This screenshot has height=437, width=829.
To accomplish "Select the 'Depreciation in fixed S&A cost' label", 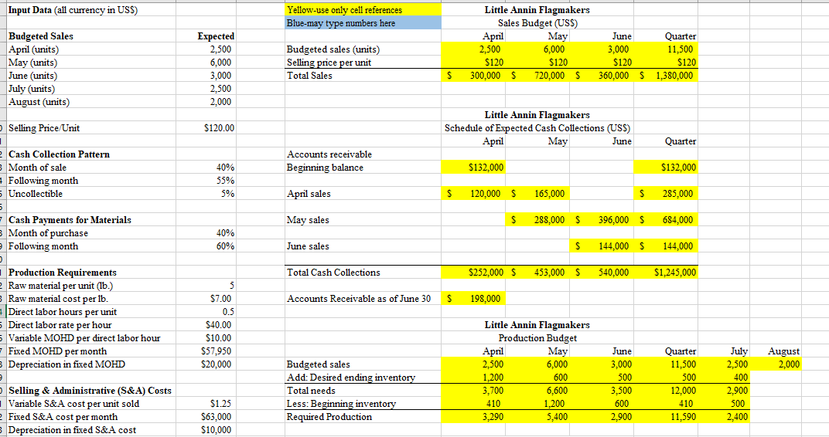I will [x=91, y=429].
